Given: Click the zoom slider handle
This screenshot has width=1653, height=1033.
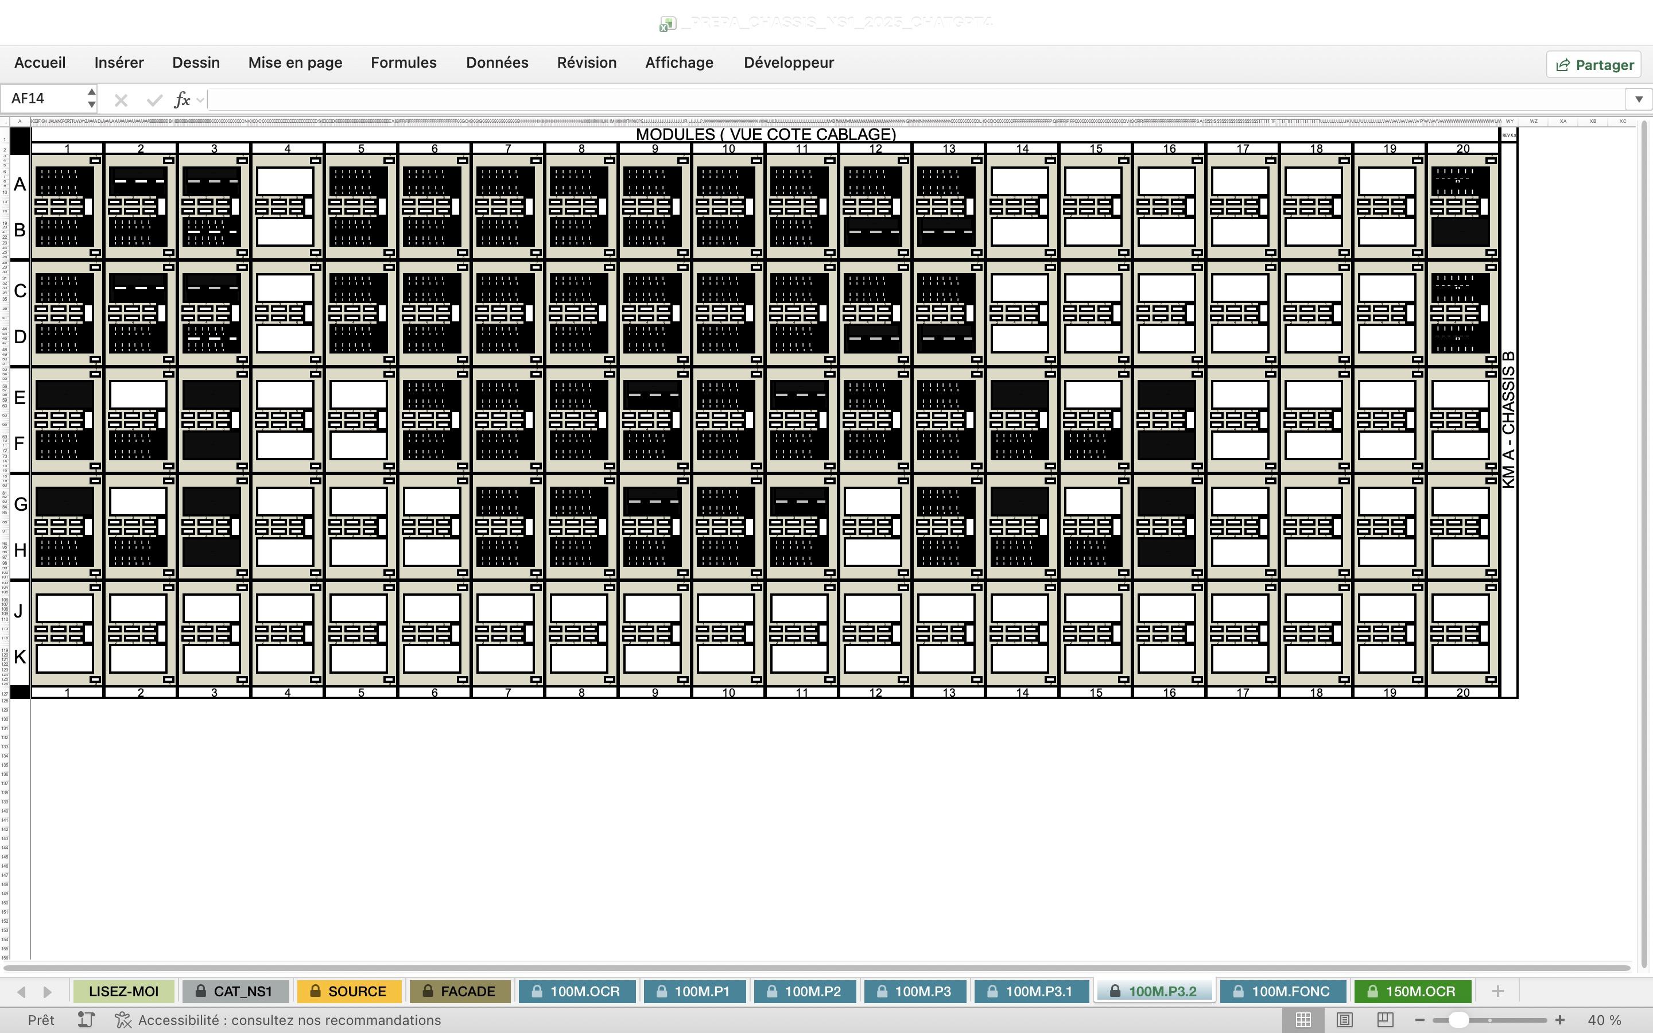Looking at the screenshot, I should [x=1458, y=1020].
